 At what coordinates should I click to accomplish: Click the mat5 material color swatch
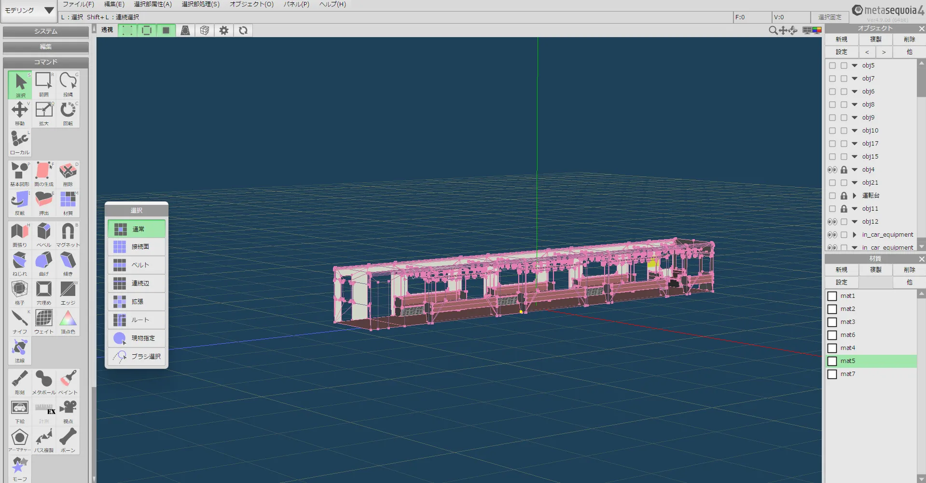pos(832,361)
